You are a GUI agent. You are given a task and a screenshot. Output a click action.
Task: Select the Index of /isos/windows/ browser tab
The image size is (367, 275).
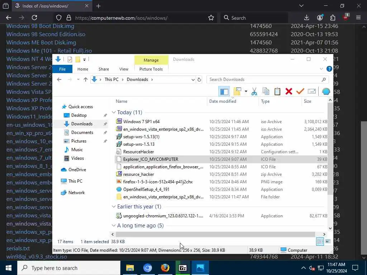(52, 6)
